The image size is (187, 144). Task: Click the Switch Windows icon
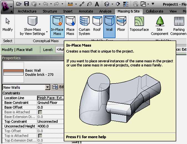tap(143, 4)
